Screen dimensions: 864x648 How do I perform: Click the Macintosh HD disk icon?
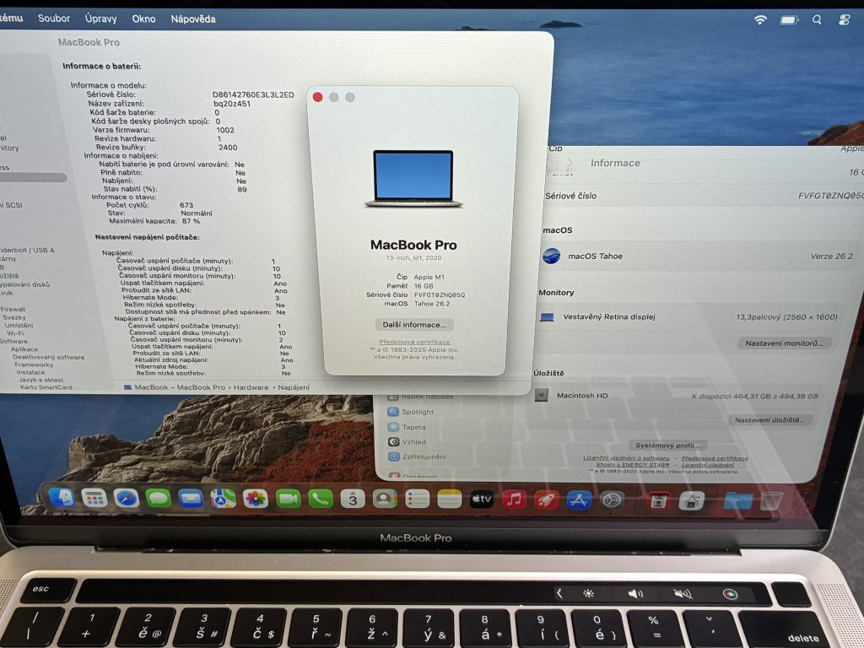coord(541,395)
